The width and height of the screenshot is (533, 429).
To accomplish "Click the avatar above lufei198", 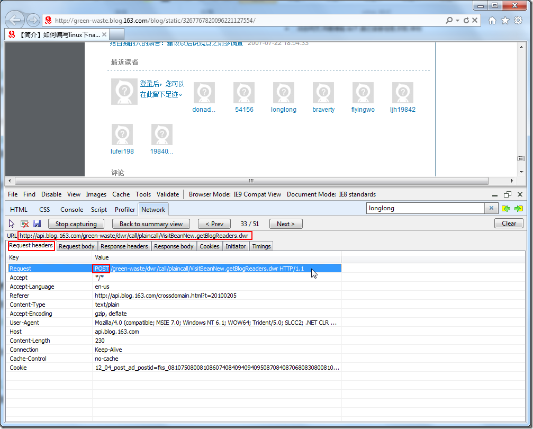I will coord(122,135).
